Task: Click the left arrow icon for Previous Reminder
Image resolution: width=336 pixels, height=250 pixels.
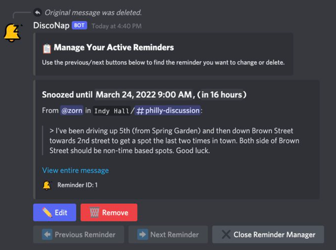Action: tap(47, 235)
